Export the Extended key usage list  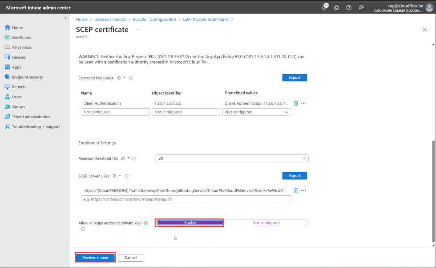click(x=295, y=77)
